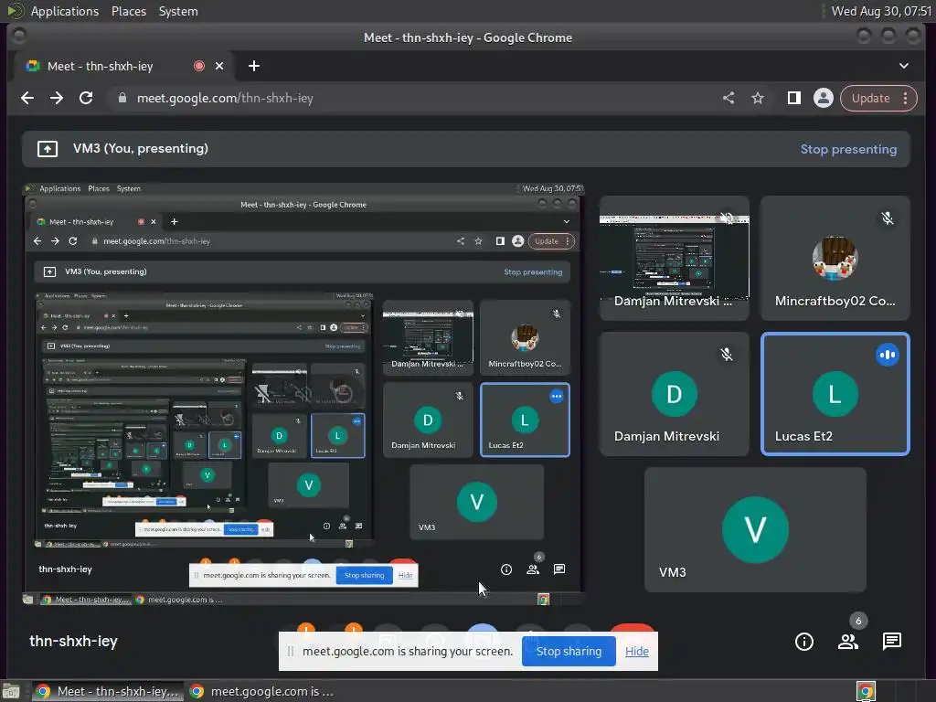Click the show desktop icon in bottom panel
The image size is (936, 702).
(11, 691)
